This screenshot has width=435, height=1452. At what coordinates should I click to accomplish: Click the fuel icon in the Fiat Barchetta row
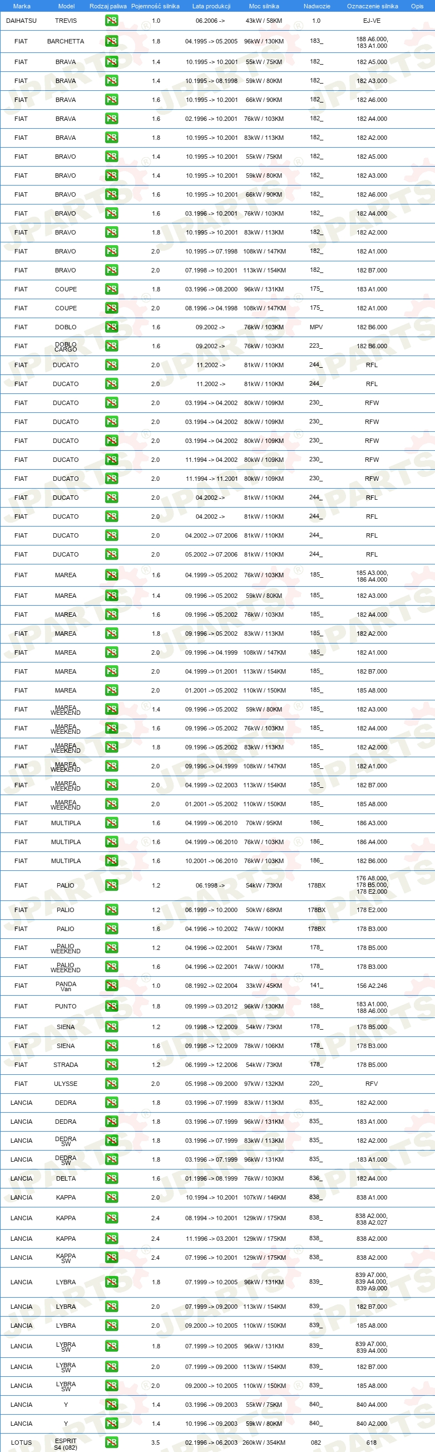(x=111, y=42)
